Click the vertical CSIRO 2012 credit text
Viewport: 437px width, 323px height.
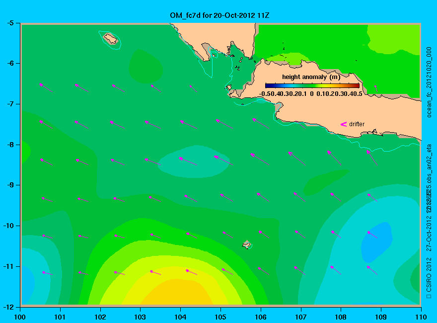429,278
